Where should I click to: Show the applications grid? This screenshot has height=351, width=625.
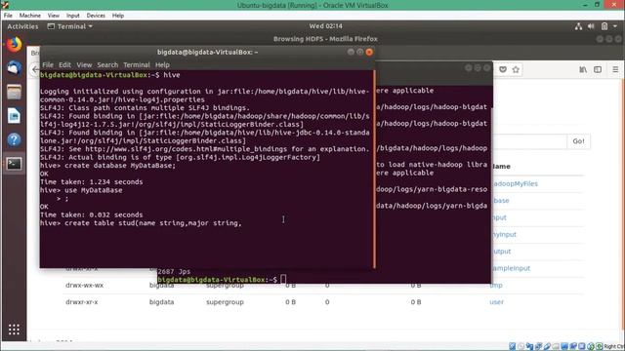click(14, 330)
